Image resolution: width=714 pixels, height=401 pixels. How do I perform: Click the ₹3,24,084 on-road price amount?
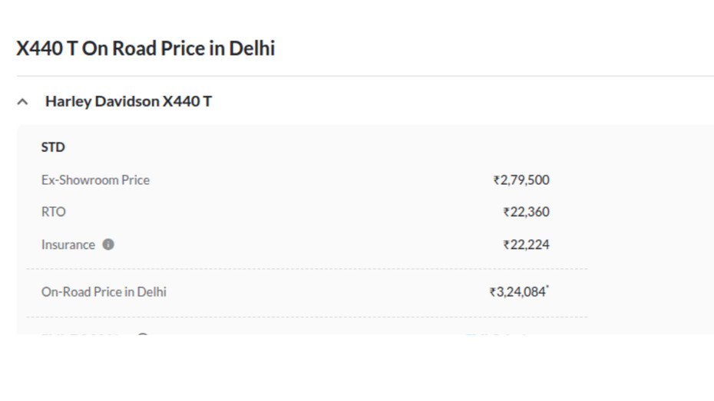point(518,292)
